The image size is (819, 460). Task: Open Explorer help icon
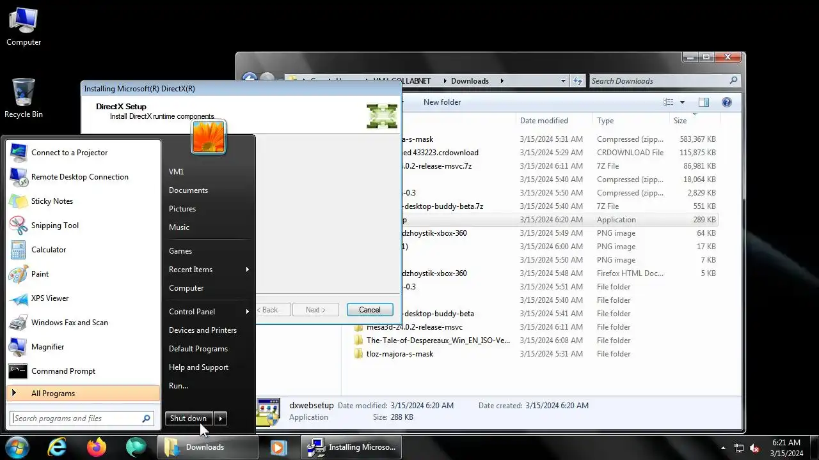727,102
